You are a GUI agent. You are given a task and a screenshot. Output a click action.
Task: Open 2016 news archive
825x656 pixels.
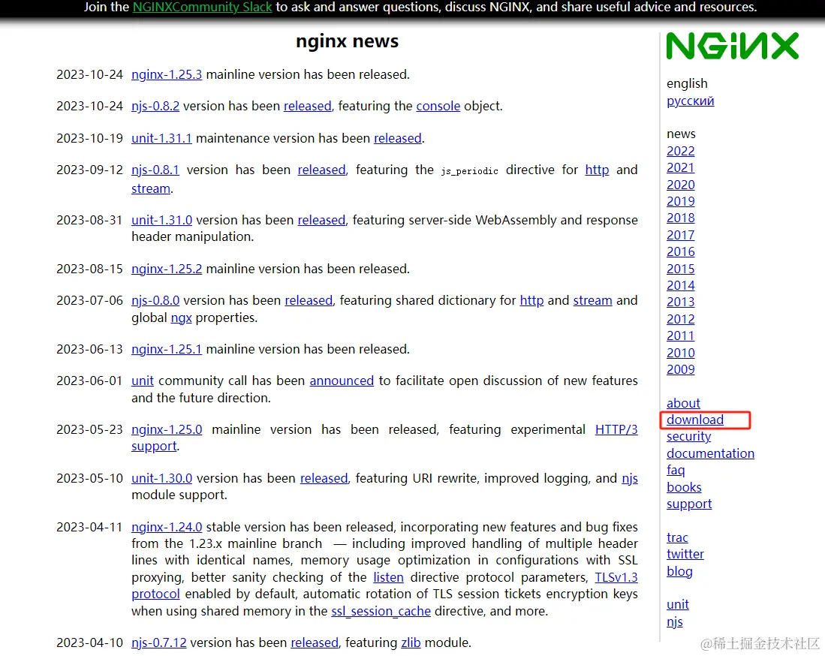pyautogui.click(x=681, y=252)
